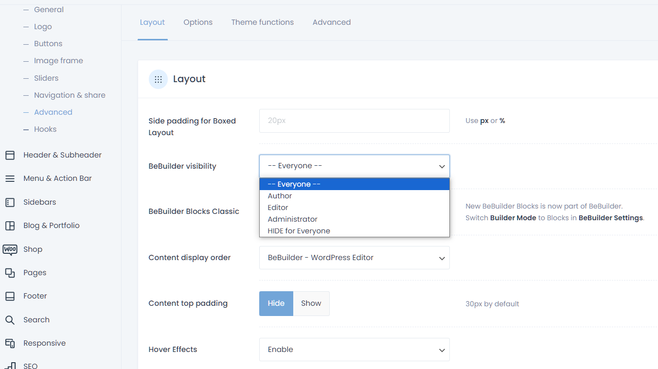Collapse the BeBuilder visibility dropdown
The image size is (658, 369).
(x=355, y=166)
